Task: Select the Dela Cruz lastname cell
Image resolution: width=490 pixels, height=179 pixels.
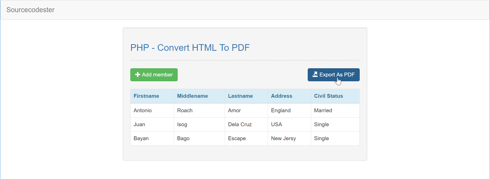Action: coord(240,124)
